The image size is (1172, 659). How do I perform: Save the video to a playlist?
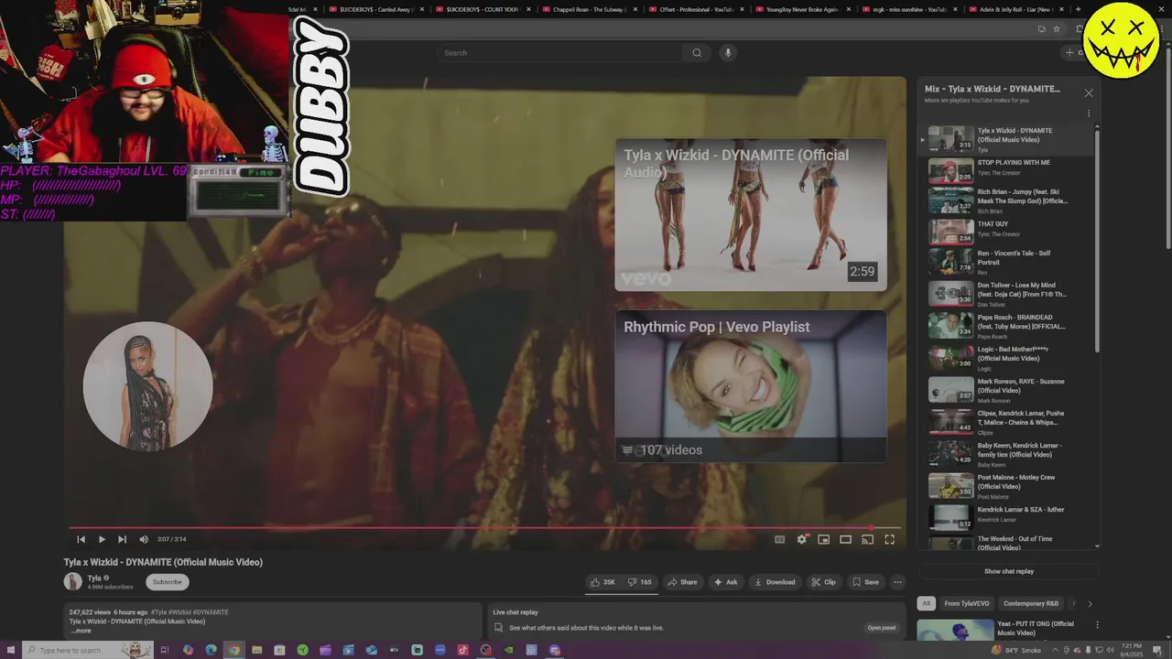click(x=865, y=582)
